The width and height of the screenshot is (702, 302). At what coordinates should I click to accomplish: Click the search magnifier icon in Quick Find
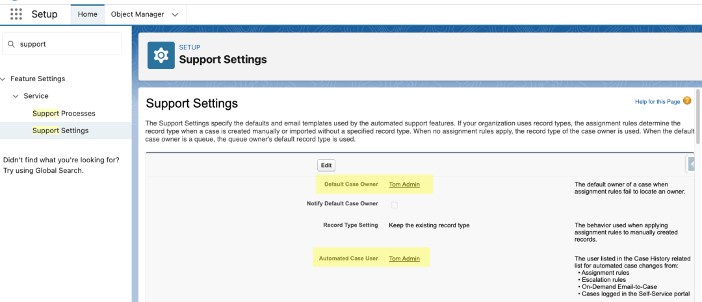(12, 44)
